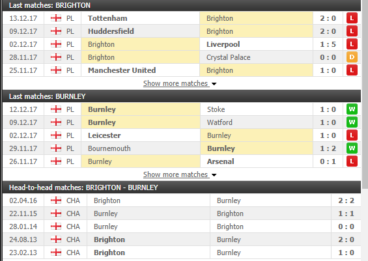Click the red L badge for Tottenham match
Screen dimensions: 368x261
tap(352, 18)
